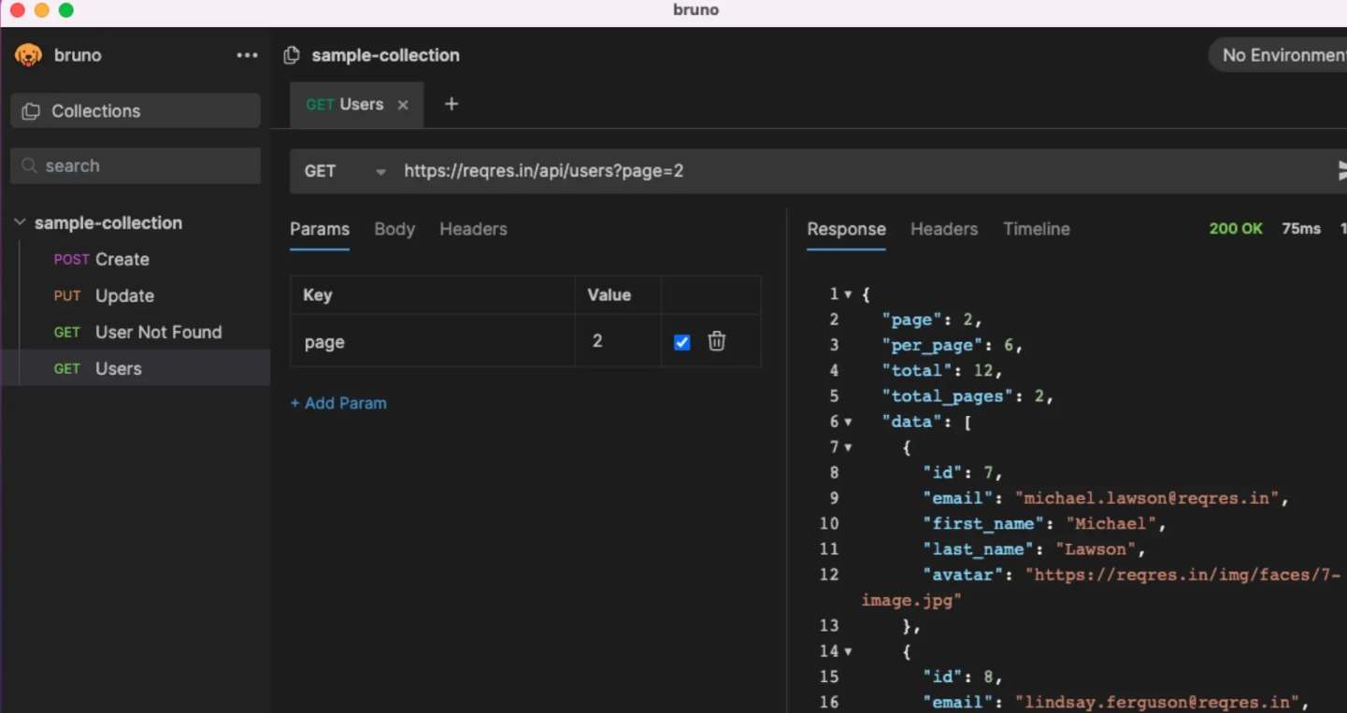
Task: Fold JSON line 1 root object
Action: click(848, 294)
